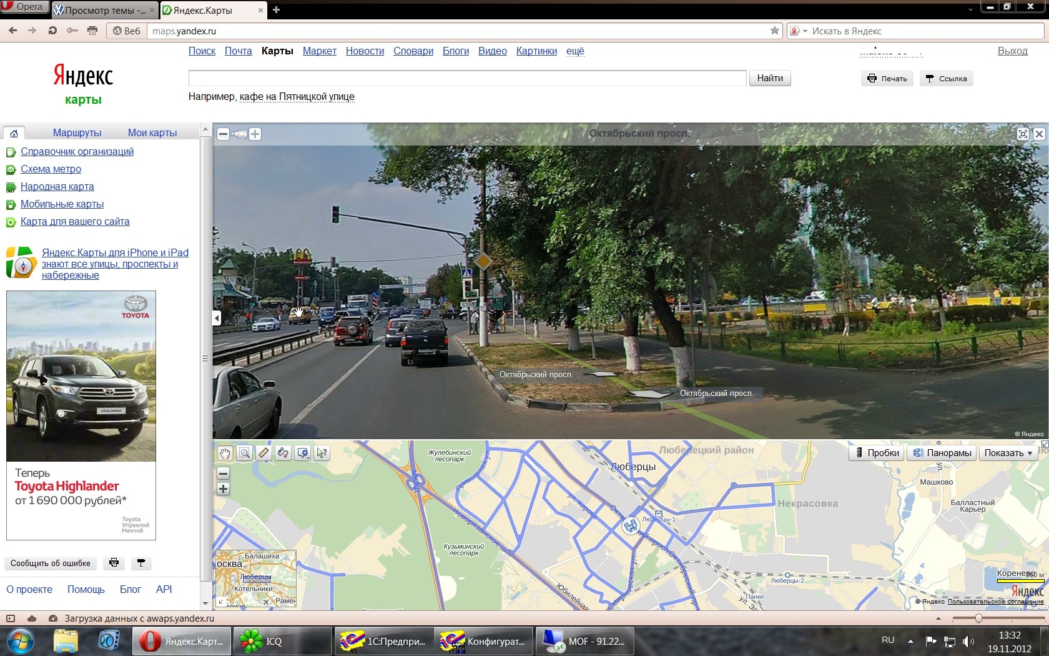Screen dimensions: 1049x656
Task: Select the hand pan tool on map
Action: pos(225,453)
